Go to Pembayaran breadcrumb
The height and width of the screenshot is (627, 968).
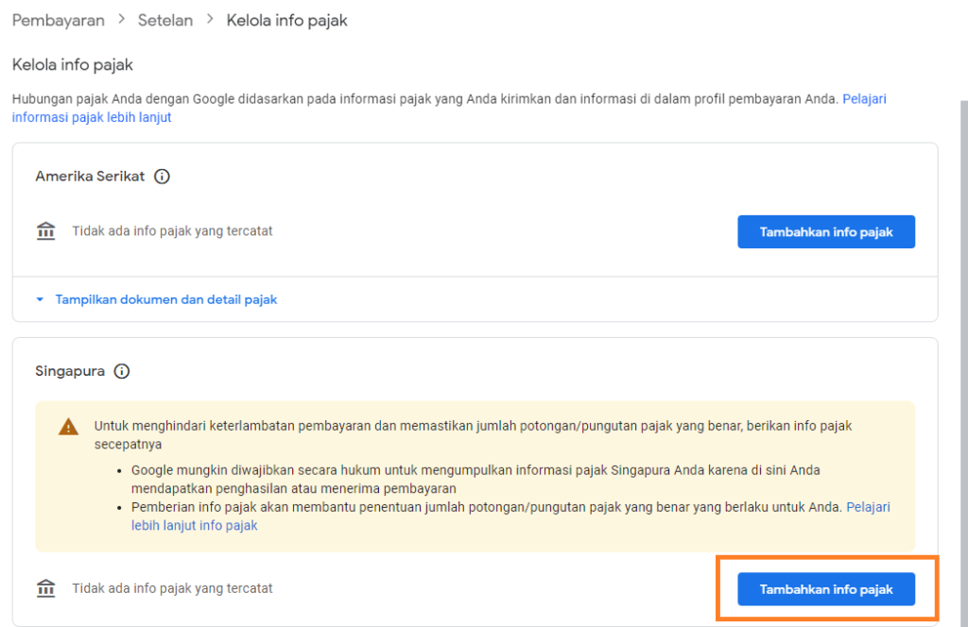tap(59, 21)
